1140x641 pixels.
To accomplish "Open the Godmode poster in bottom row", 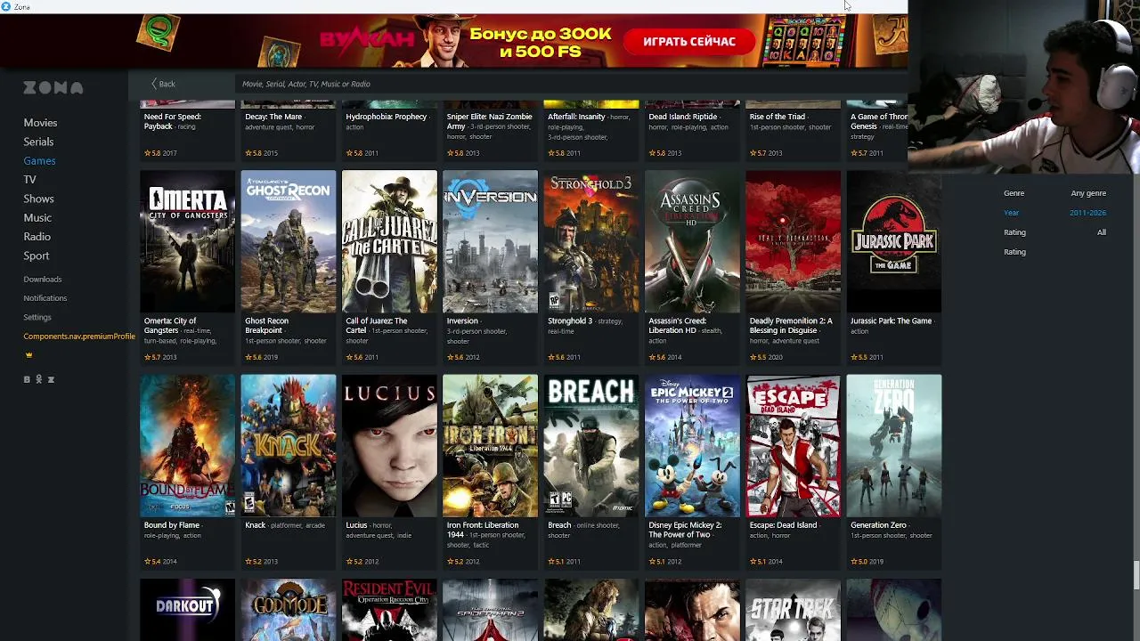I will 289,610.
